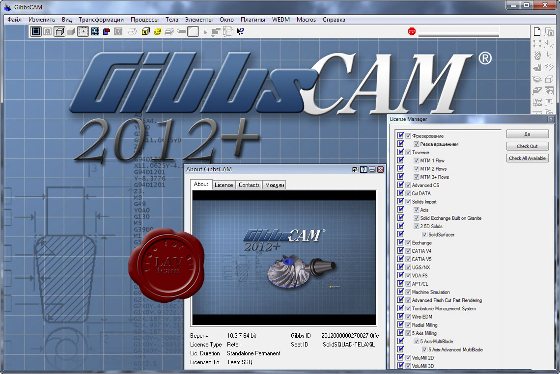Click the framed window with shapes palette icon
The height and width of the screenshot is (374, 560).
549,91
